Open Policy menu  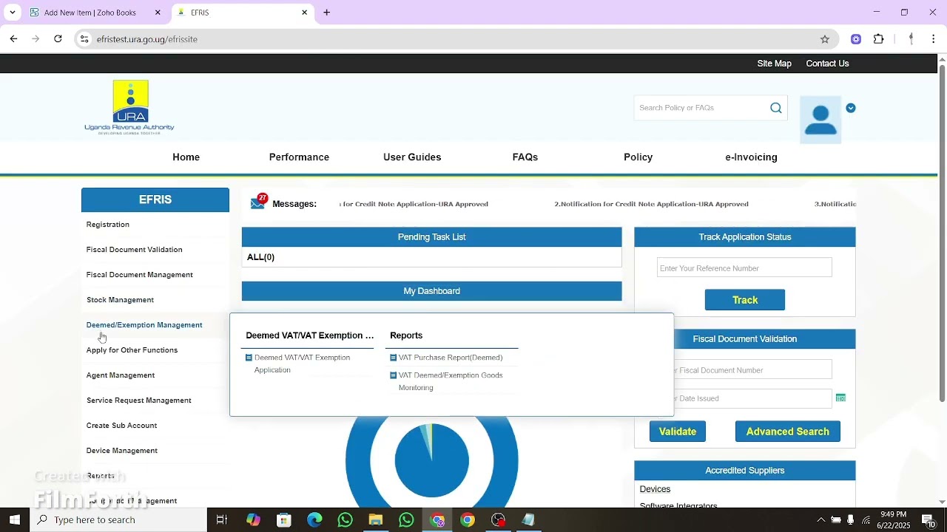click(638, 157)
